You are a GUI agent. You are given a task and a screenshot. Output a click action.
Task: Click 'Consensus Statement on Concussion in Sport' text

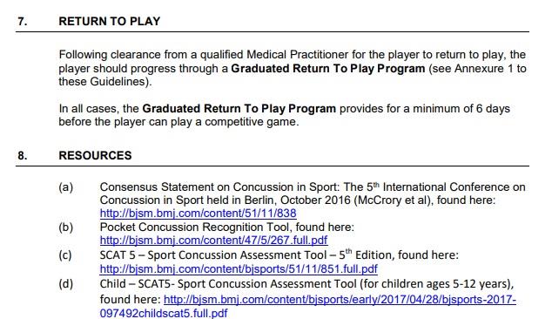coord(219,187)
